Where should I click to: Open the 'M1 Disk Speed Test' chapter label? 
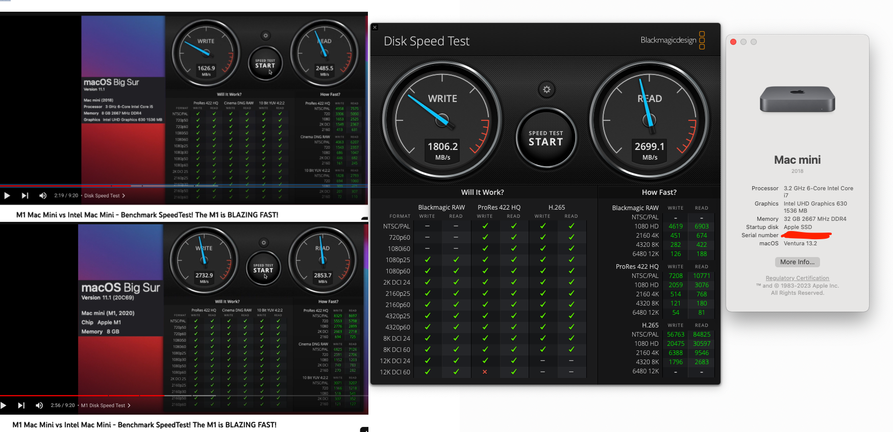click(x=106, y=405)
